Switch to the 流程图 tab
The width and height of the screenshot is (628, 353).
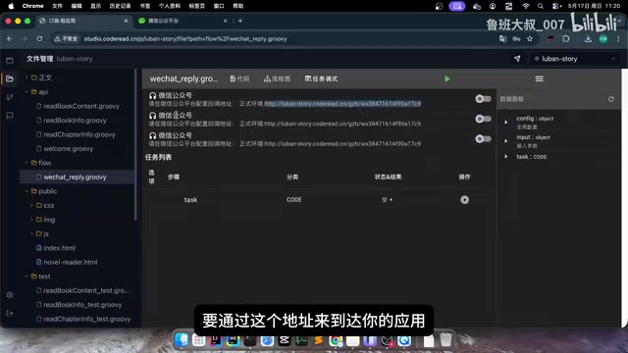tap(277, 79)
